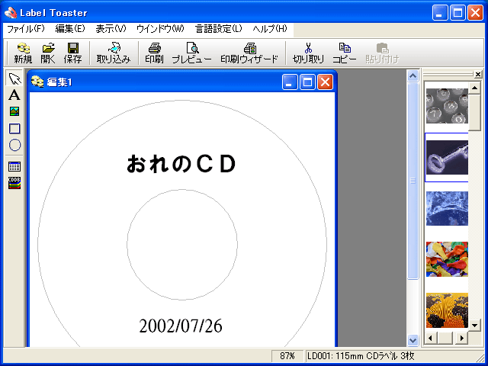Select the Rectangle shape tool
The height and width of the screenshot is (366, 488).
point(14,128)
